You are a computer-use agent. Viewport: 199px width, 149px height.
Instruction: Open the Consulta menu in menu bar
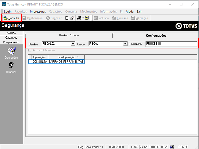71,12
